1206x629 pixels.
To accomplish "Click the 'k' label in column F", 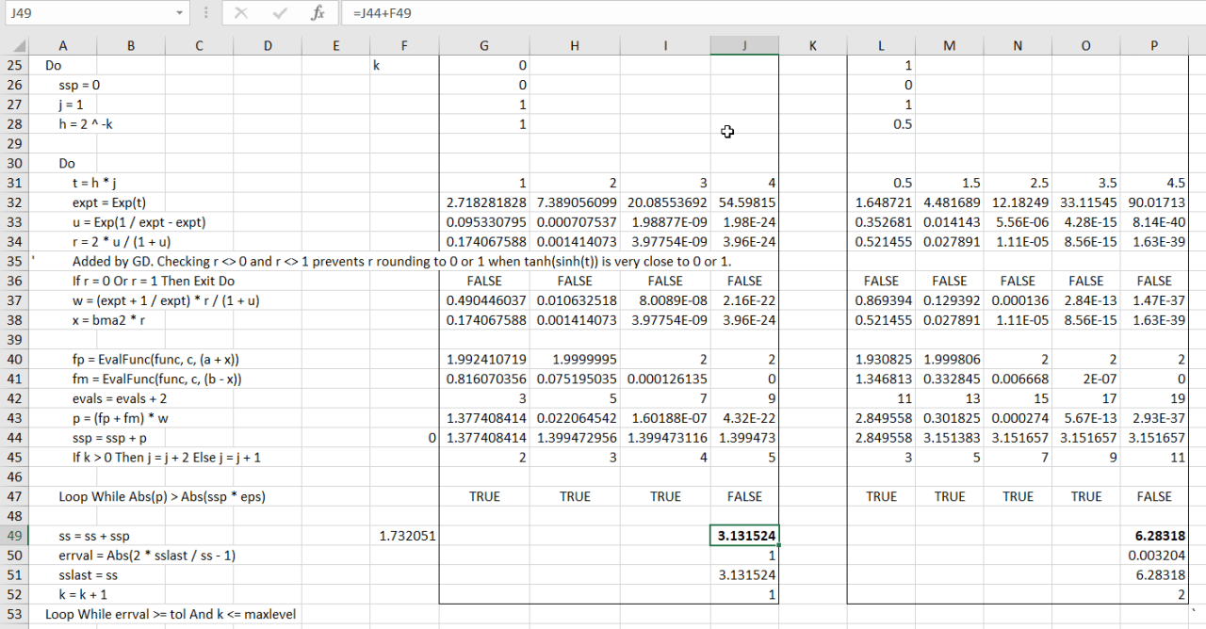I will [376, 66].
